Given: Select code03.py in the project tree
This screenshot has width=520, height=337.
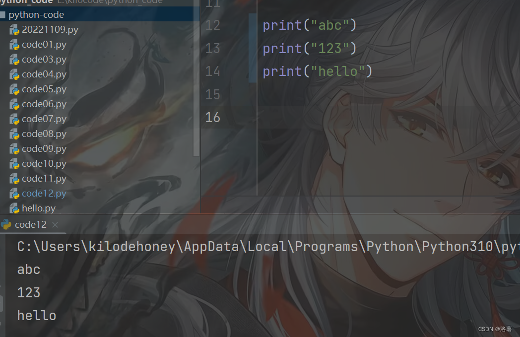Looking at the screenshot, I should (44, 60).
